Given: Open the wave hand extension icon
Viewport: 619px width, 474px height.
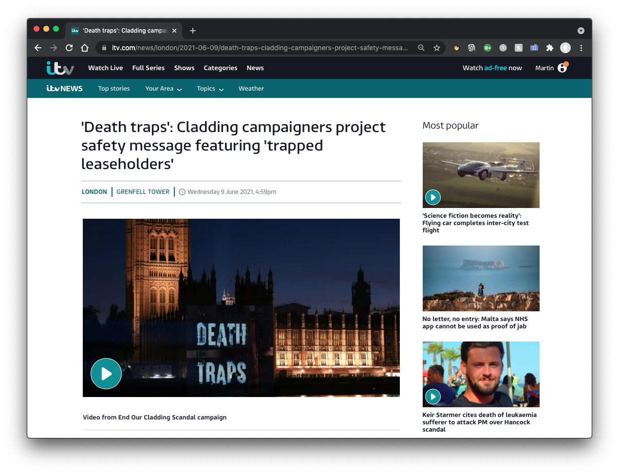Looking at the screenshot, I should point(456,48).
